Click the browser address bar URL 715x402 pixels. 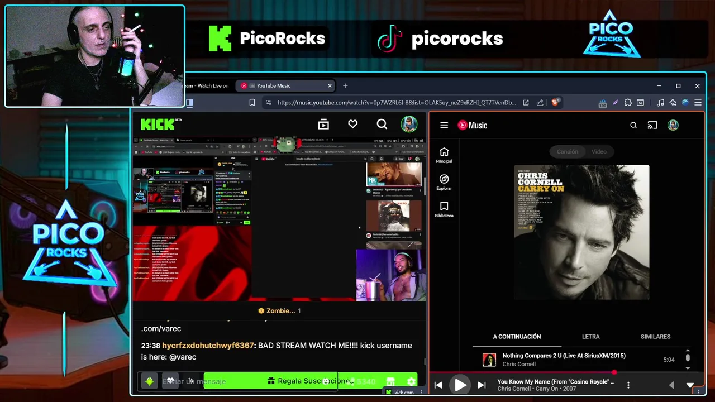(397, 103)
